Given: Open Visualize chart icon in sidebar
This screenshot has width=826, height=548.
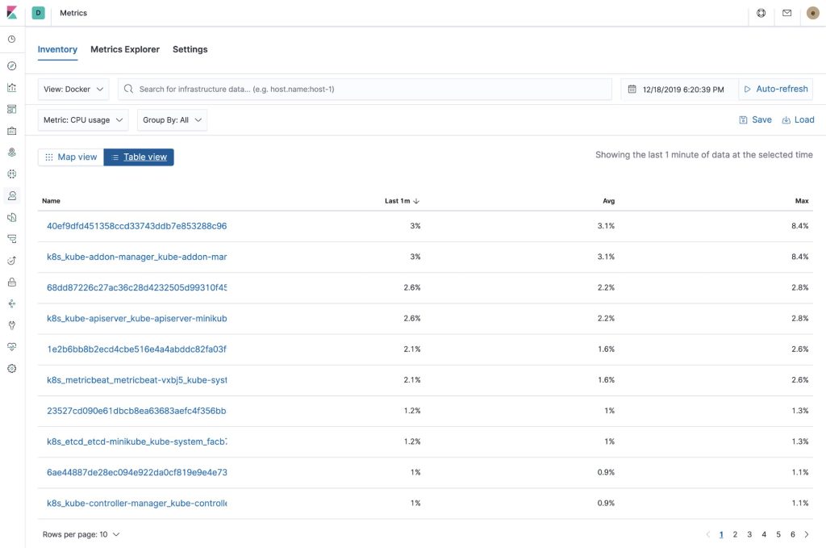Looking at the screenshot, I should coord(11,87).
